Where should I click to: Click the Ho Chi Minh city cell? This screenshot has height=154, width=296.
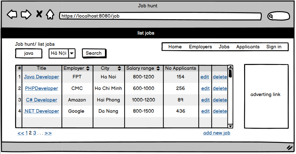[108, 88]
